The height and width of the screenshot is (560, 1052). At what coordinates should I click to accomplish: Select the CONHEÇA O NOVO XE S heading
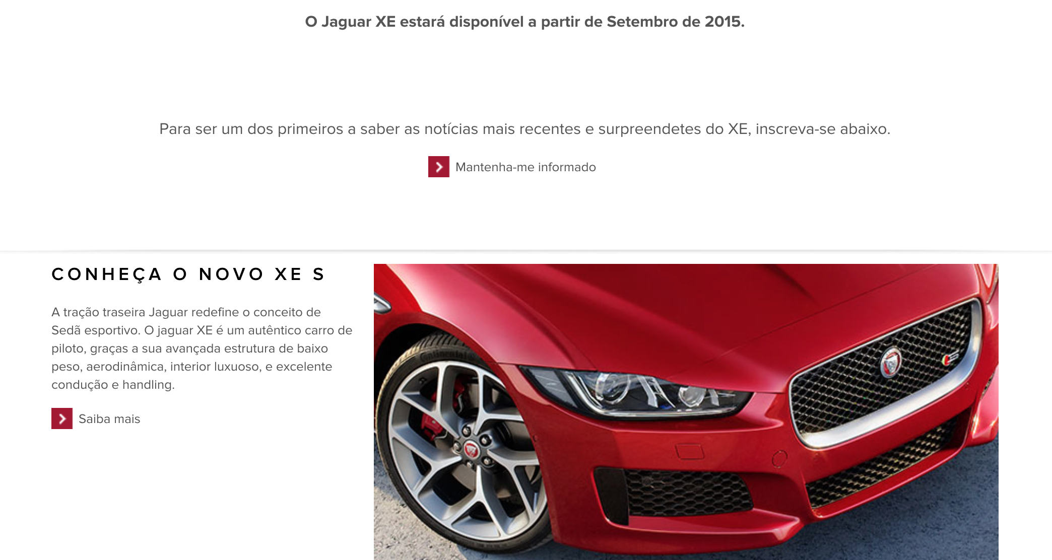(188, 274)
